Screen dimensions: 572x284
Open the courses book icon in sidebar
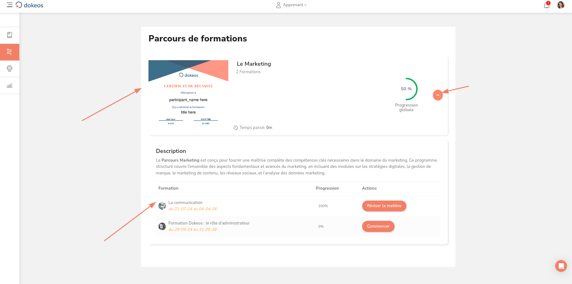pos(10,35)
